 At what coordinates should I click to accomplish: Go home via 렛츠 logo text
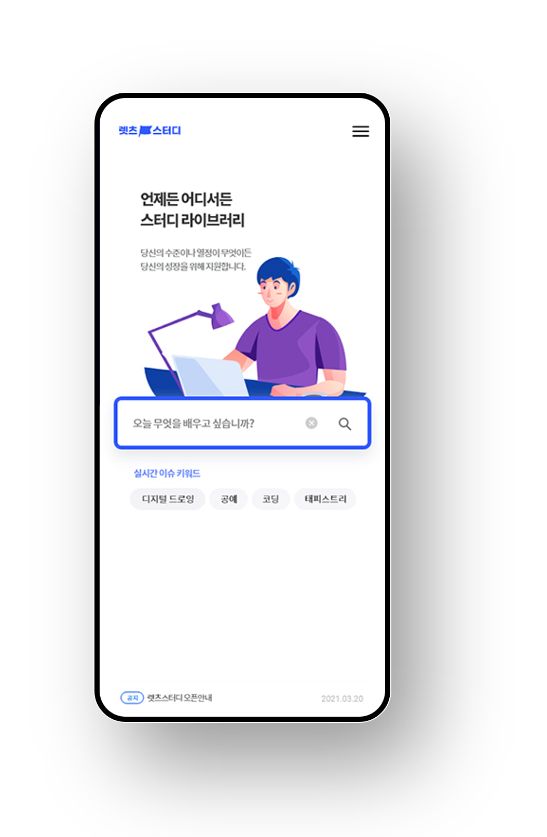128,131
